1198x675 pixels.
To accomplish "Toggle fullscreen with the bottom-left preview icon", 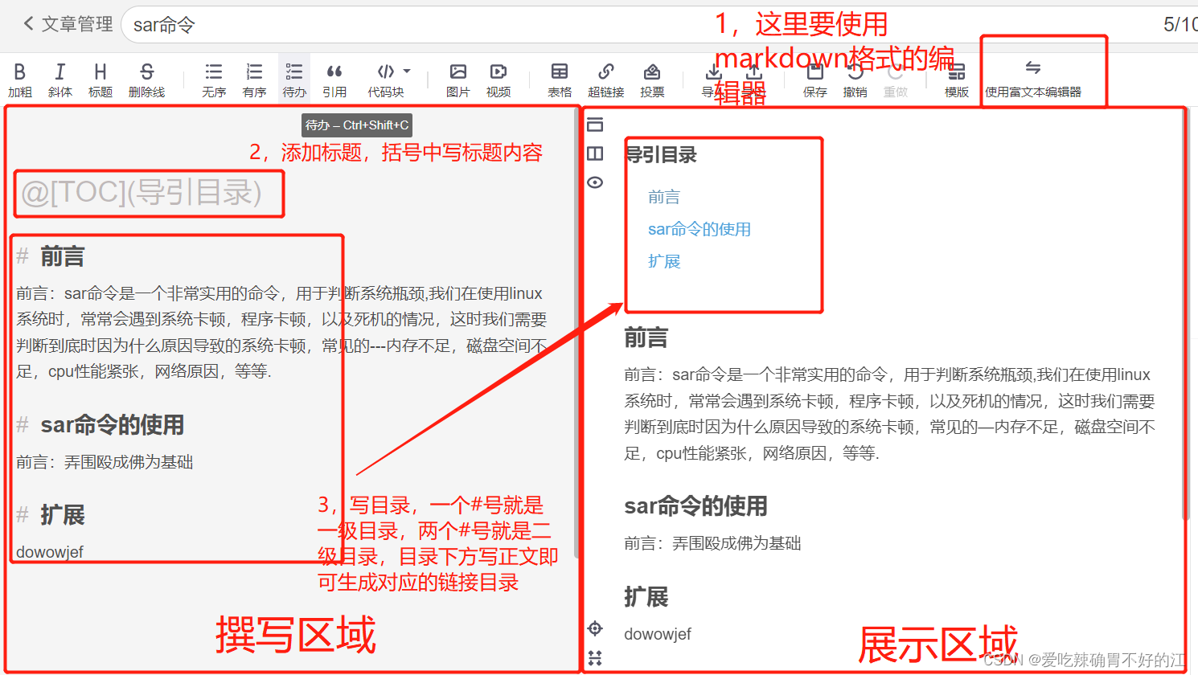I will [595, 658].
